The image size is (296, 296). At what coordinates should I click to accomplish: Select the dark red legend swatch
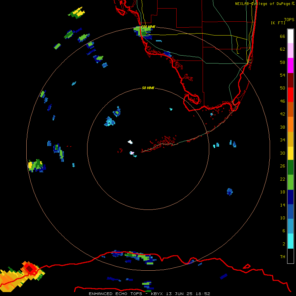[290, 80]
